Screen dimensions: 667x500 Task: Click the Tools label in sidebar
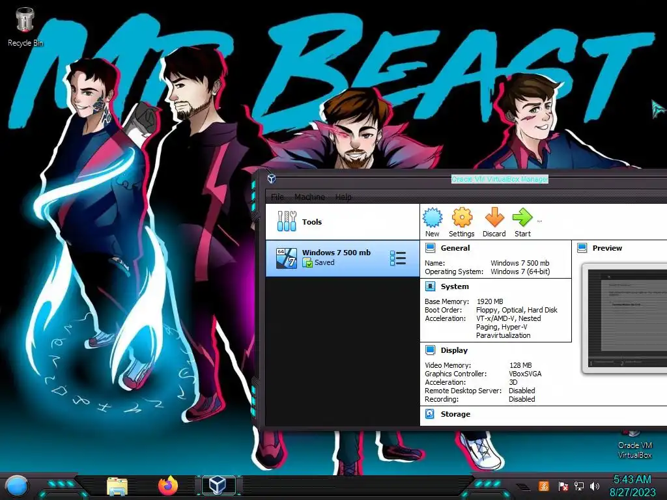[312, 222]
